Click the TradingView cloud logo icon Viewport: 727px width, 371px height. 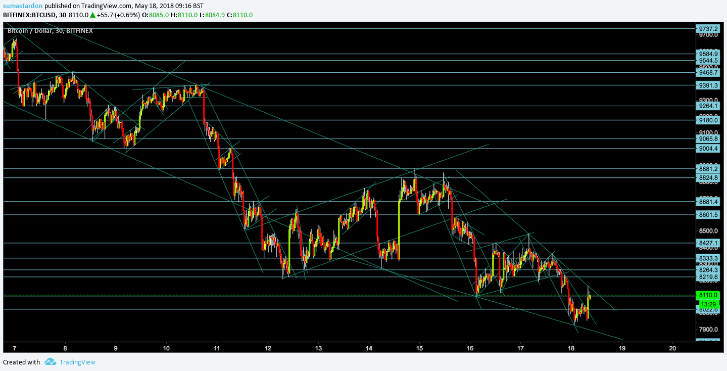[x=50, y=362]
